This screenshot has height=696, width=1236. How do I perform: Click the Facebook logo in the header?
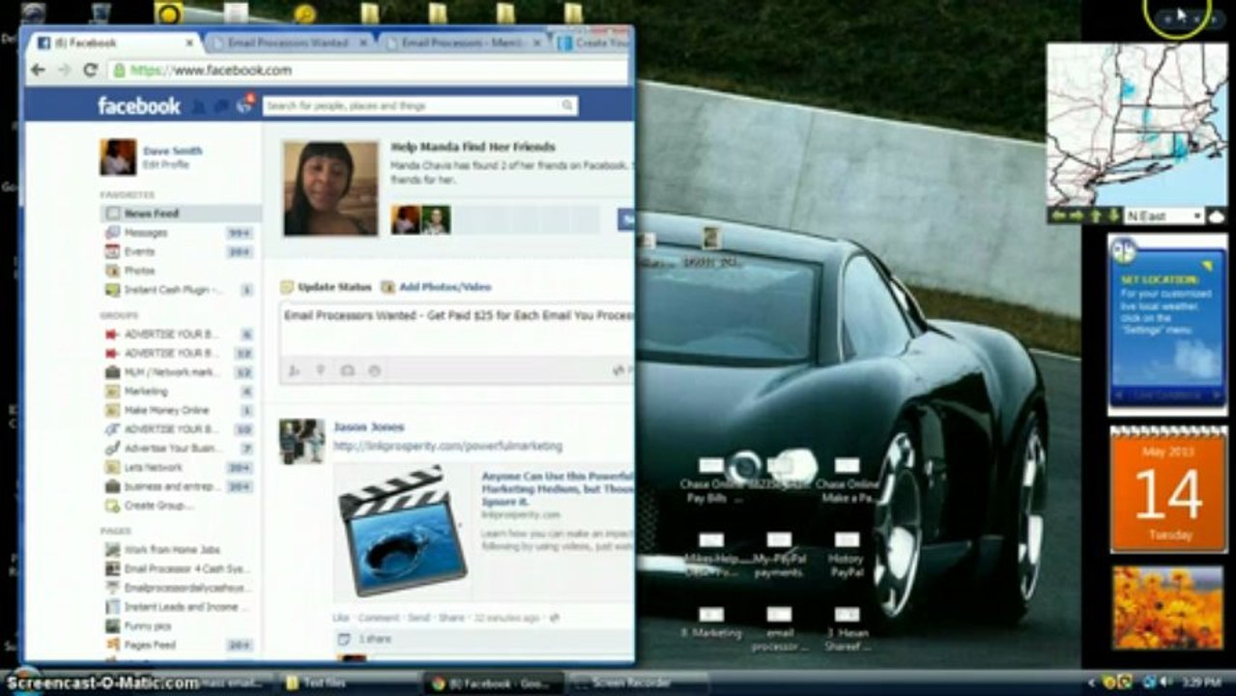pyautogui.click(x=139, y=105)
